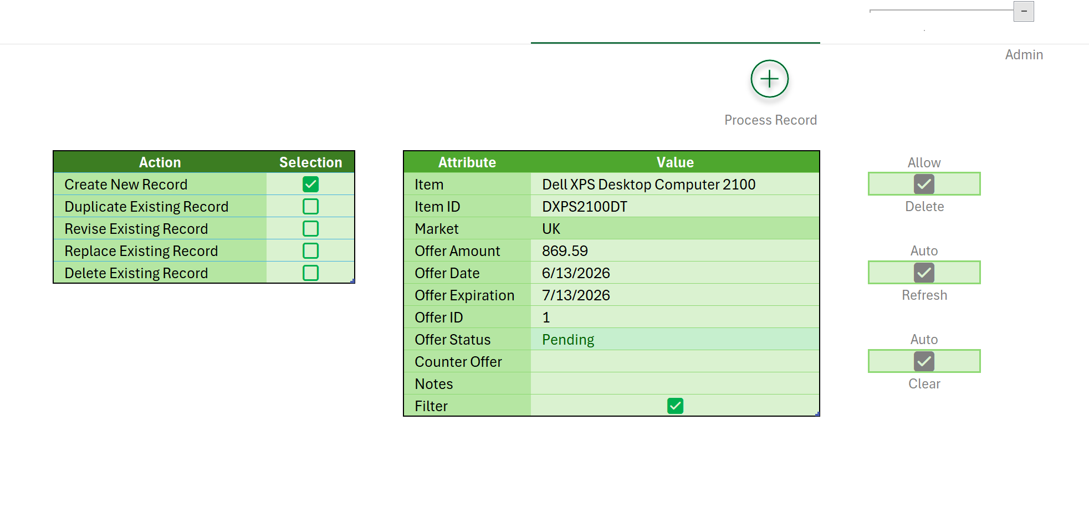Click the Item attribute label
Screen dimensions: 1089x507
pyautogui.click(x=429, y=185)
